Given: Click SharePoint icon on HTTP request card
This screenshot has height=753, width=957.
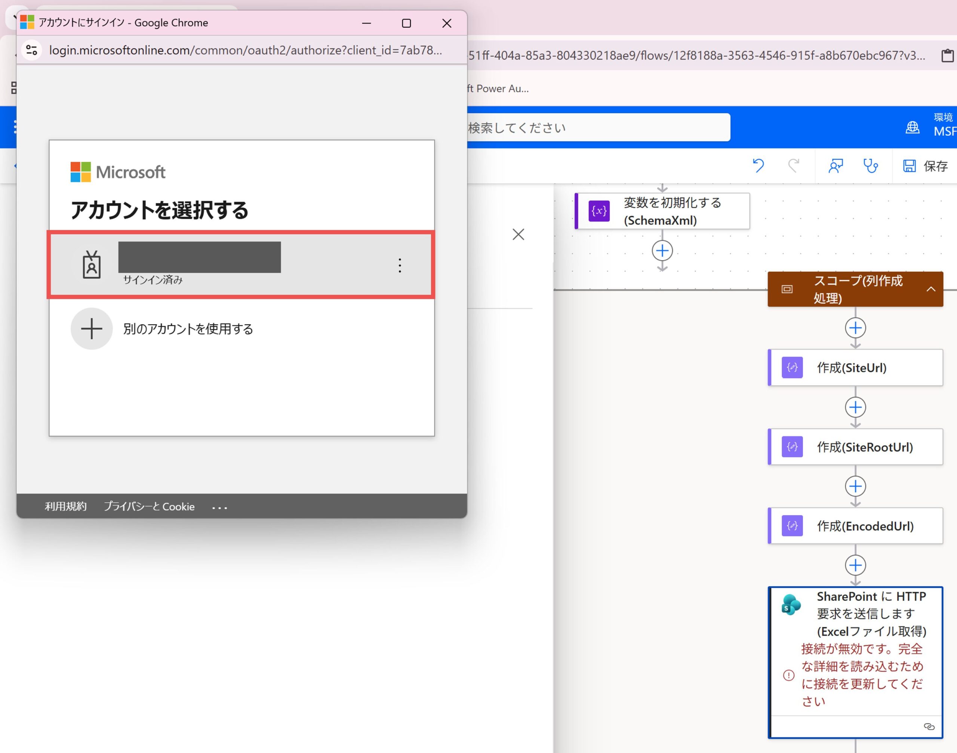Looking at the screenshot, I should click(x=791, y=605).
